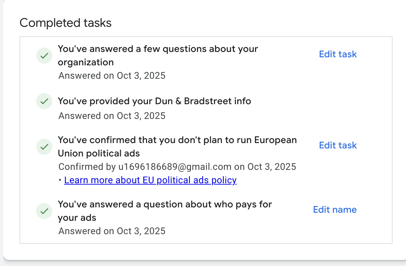Select the European Union political ads task title
Viewport: 406px width, 266px height.
pos(177,146)
